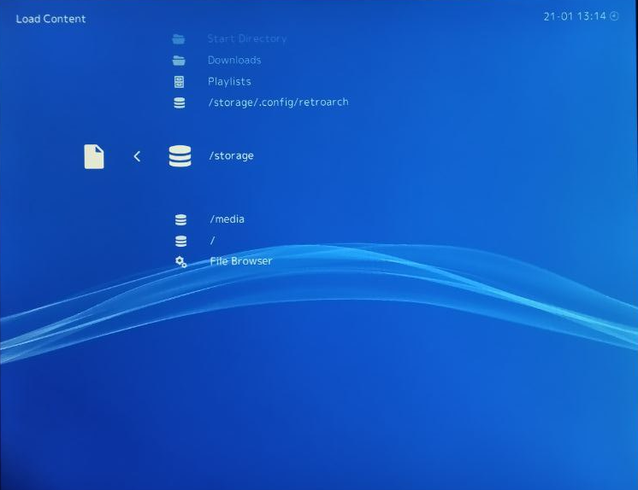Select the Downloads entry
Image resolution: width=638 pixels, height=490 pixels.
(234, 60)
